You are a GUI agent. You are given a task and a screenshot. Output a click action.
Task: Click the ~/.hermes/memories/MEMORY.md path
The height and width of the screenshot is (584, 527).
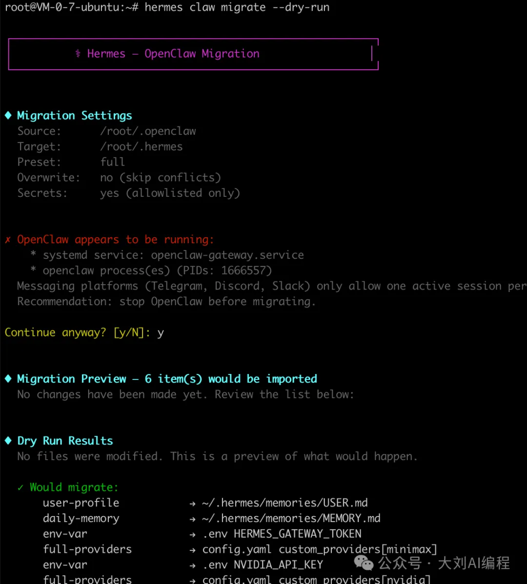[x=291, y=519]
